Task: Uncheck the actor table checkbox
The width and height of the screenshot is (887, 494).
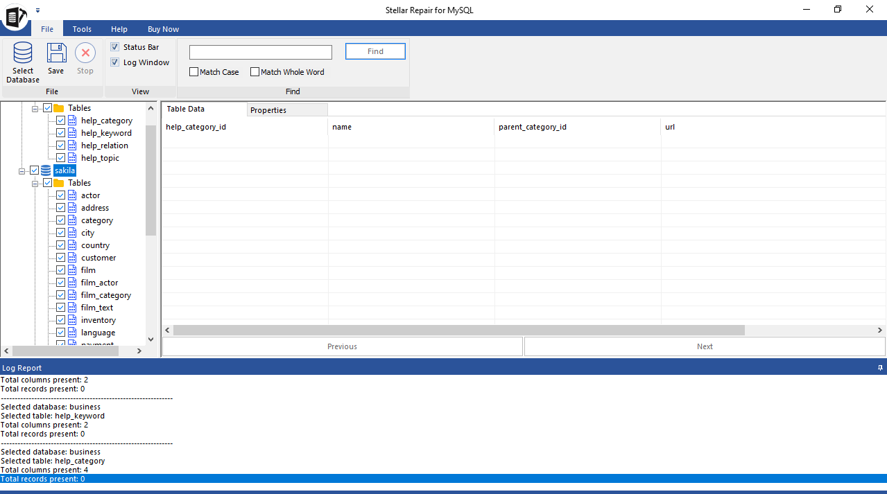Action: [61, 195]
